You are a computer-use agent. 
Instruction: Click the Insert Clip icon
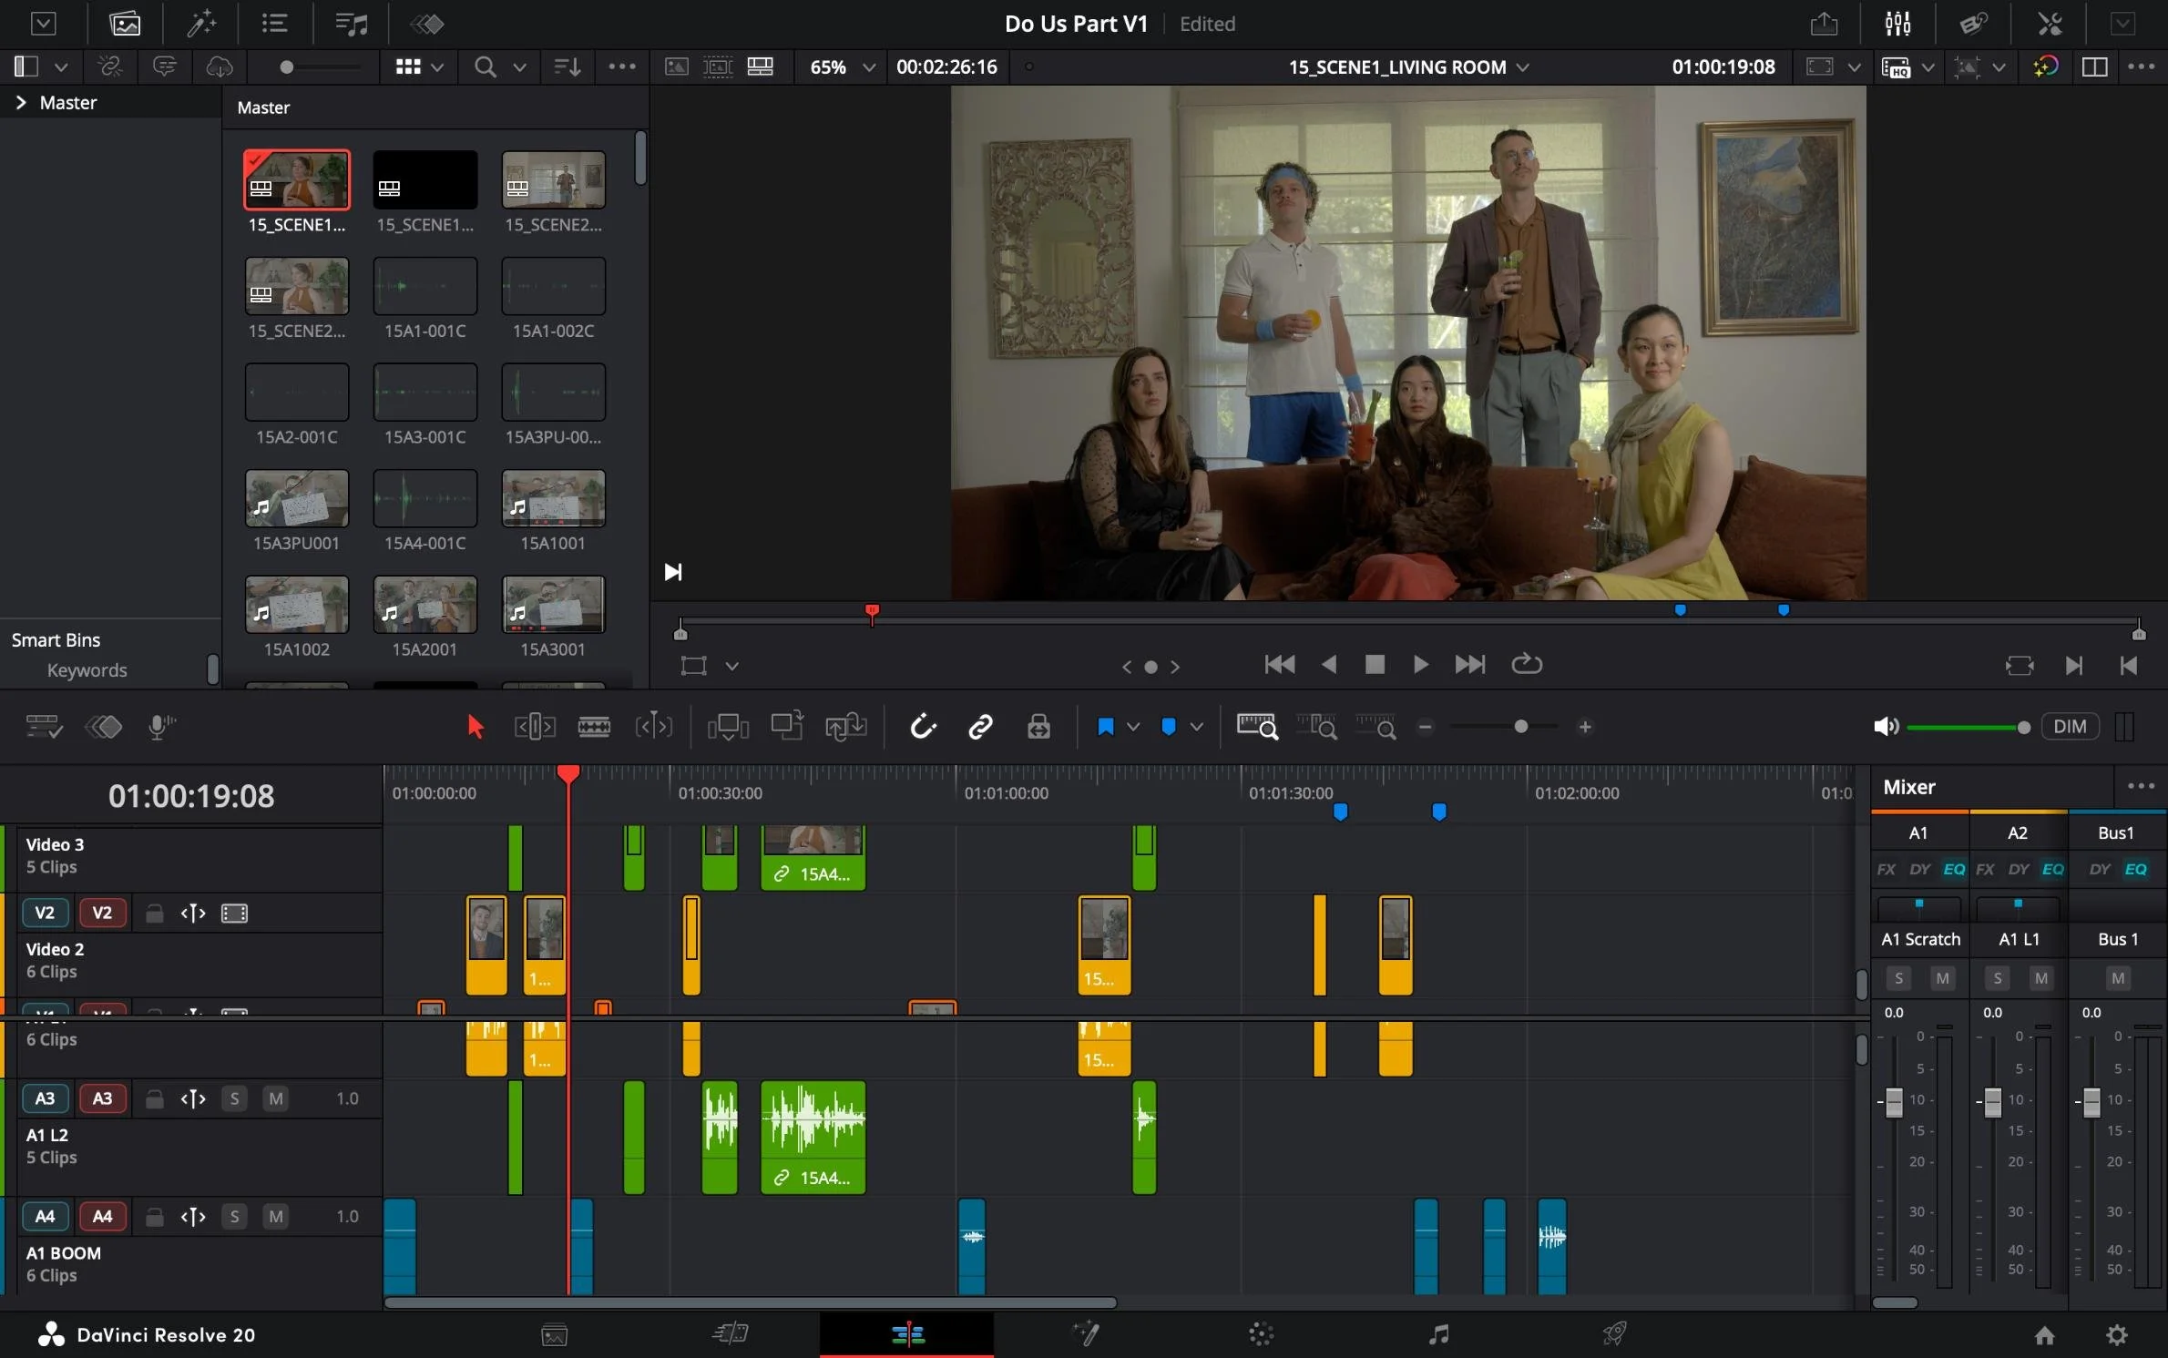click(728, 727)
